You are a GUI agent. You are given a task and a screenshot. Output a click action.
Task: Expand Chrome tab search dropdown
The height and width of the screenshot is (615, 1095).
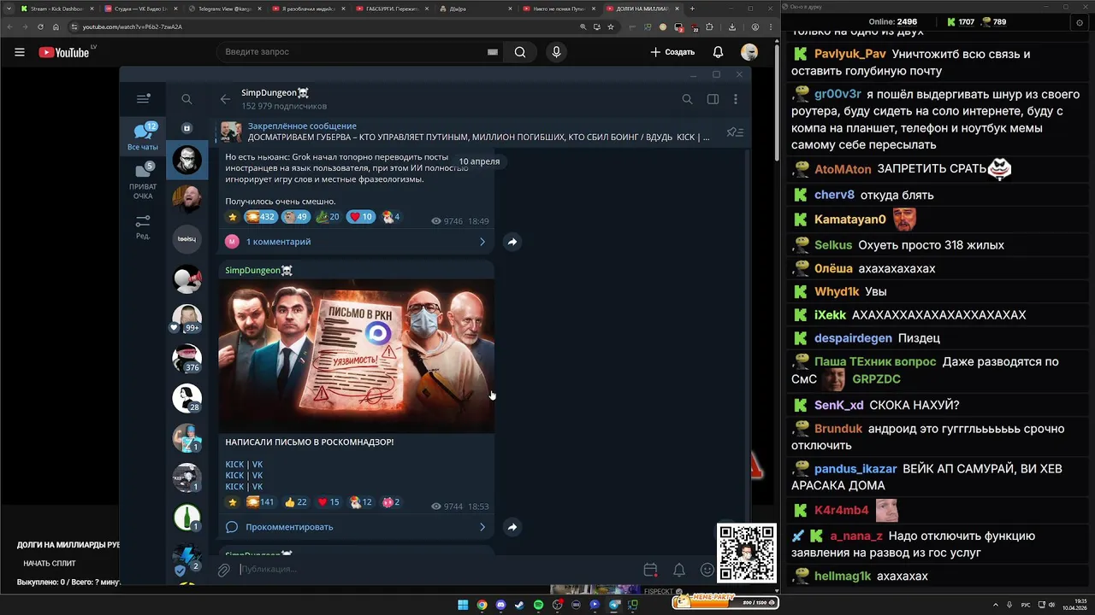[x=9, y=9]
